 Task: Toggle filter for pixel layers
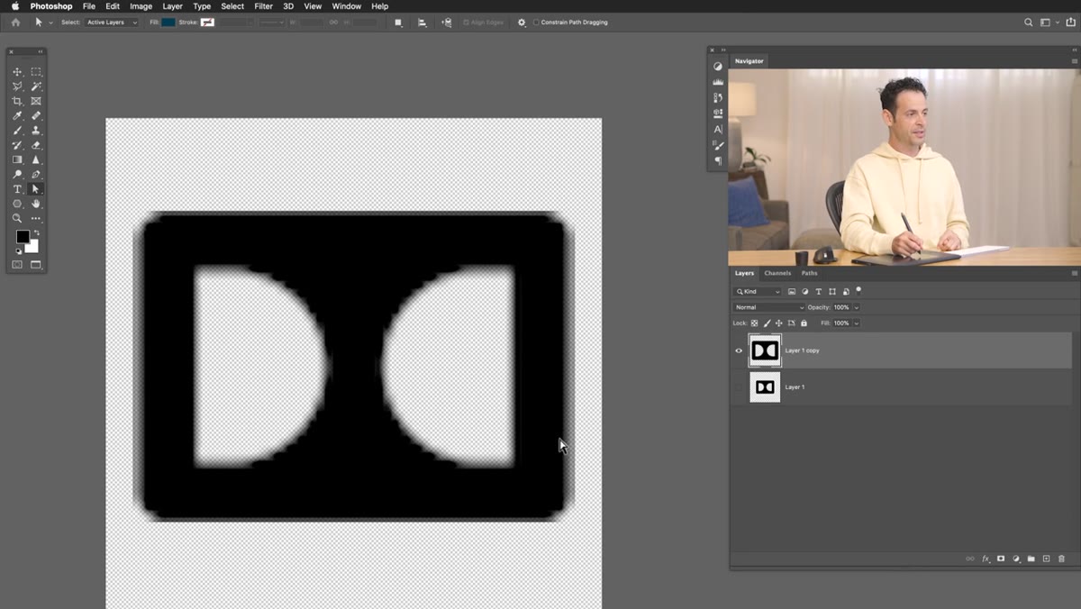click(792, 292)
